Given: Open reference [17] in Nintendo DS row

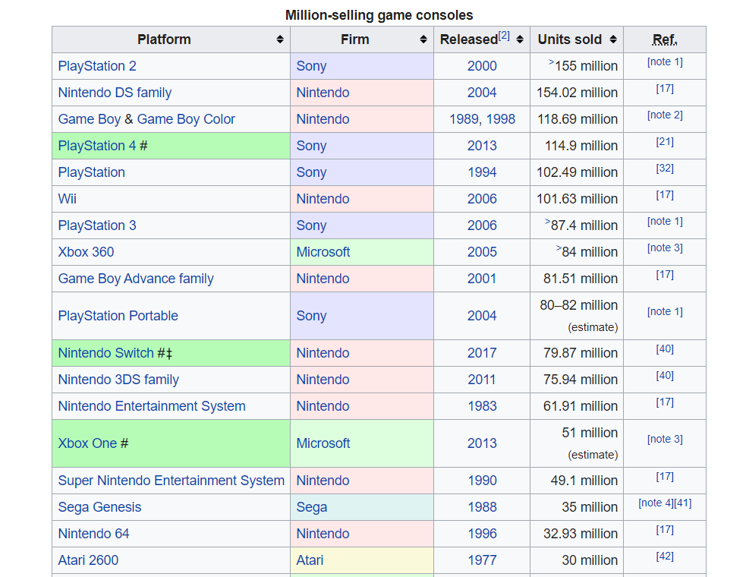Looking at the screenshot, I should (665, 89).
